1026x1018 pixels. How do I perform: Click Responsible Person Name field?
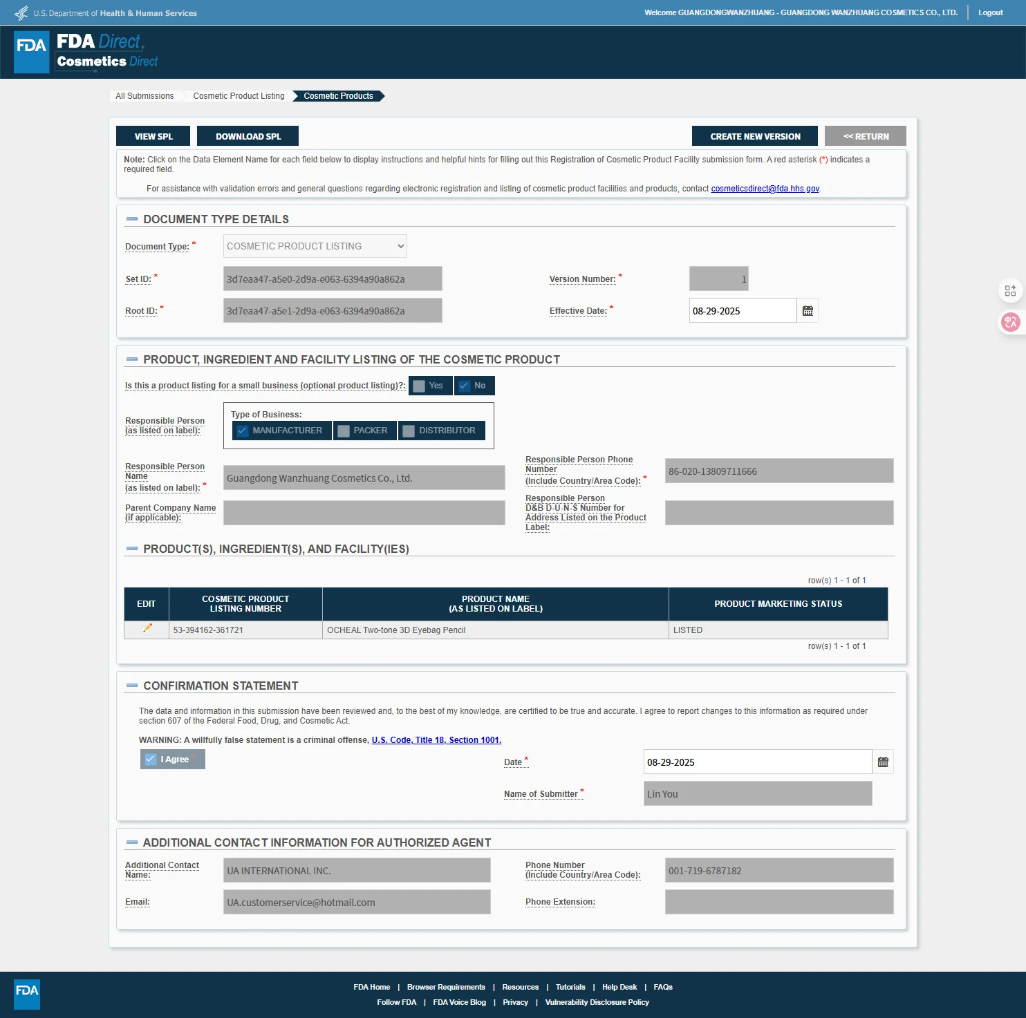(x=364, y=478)
